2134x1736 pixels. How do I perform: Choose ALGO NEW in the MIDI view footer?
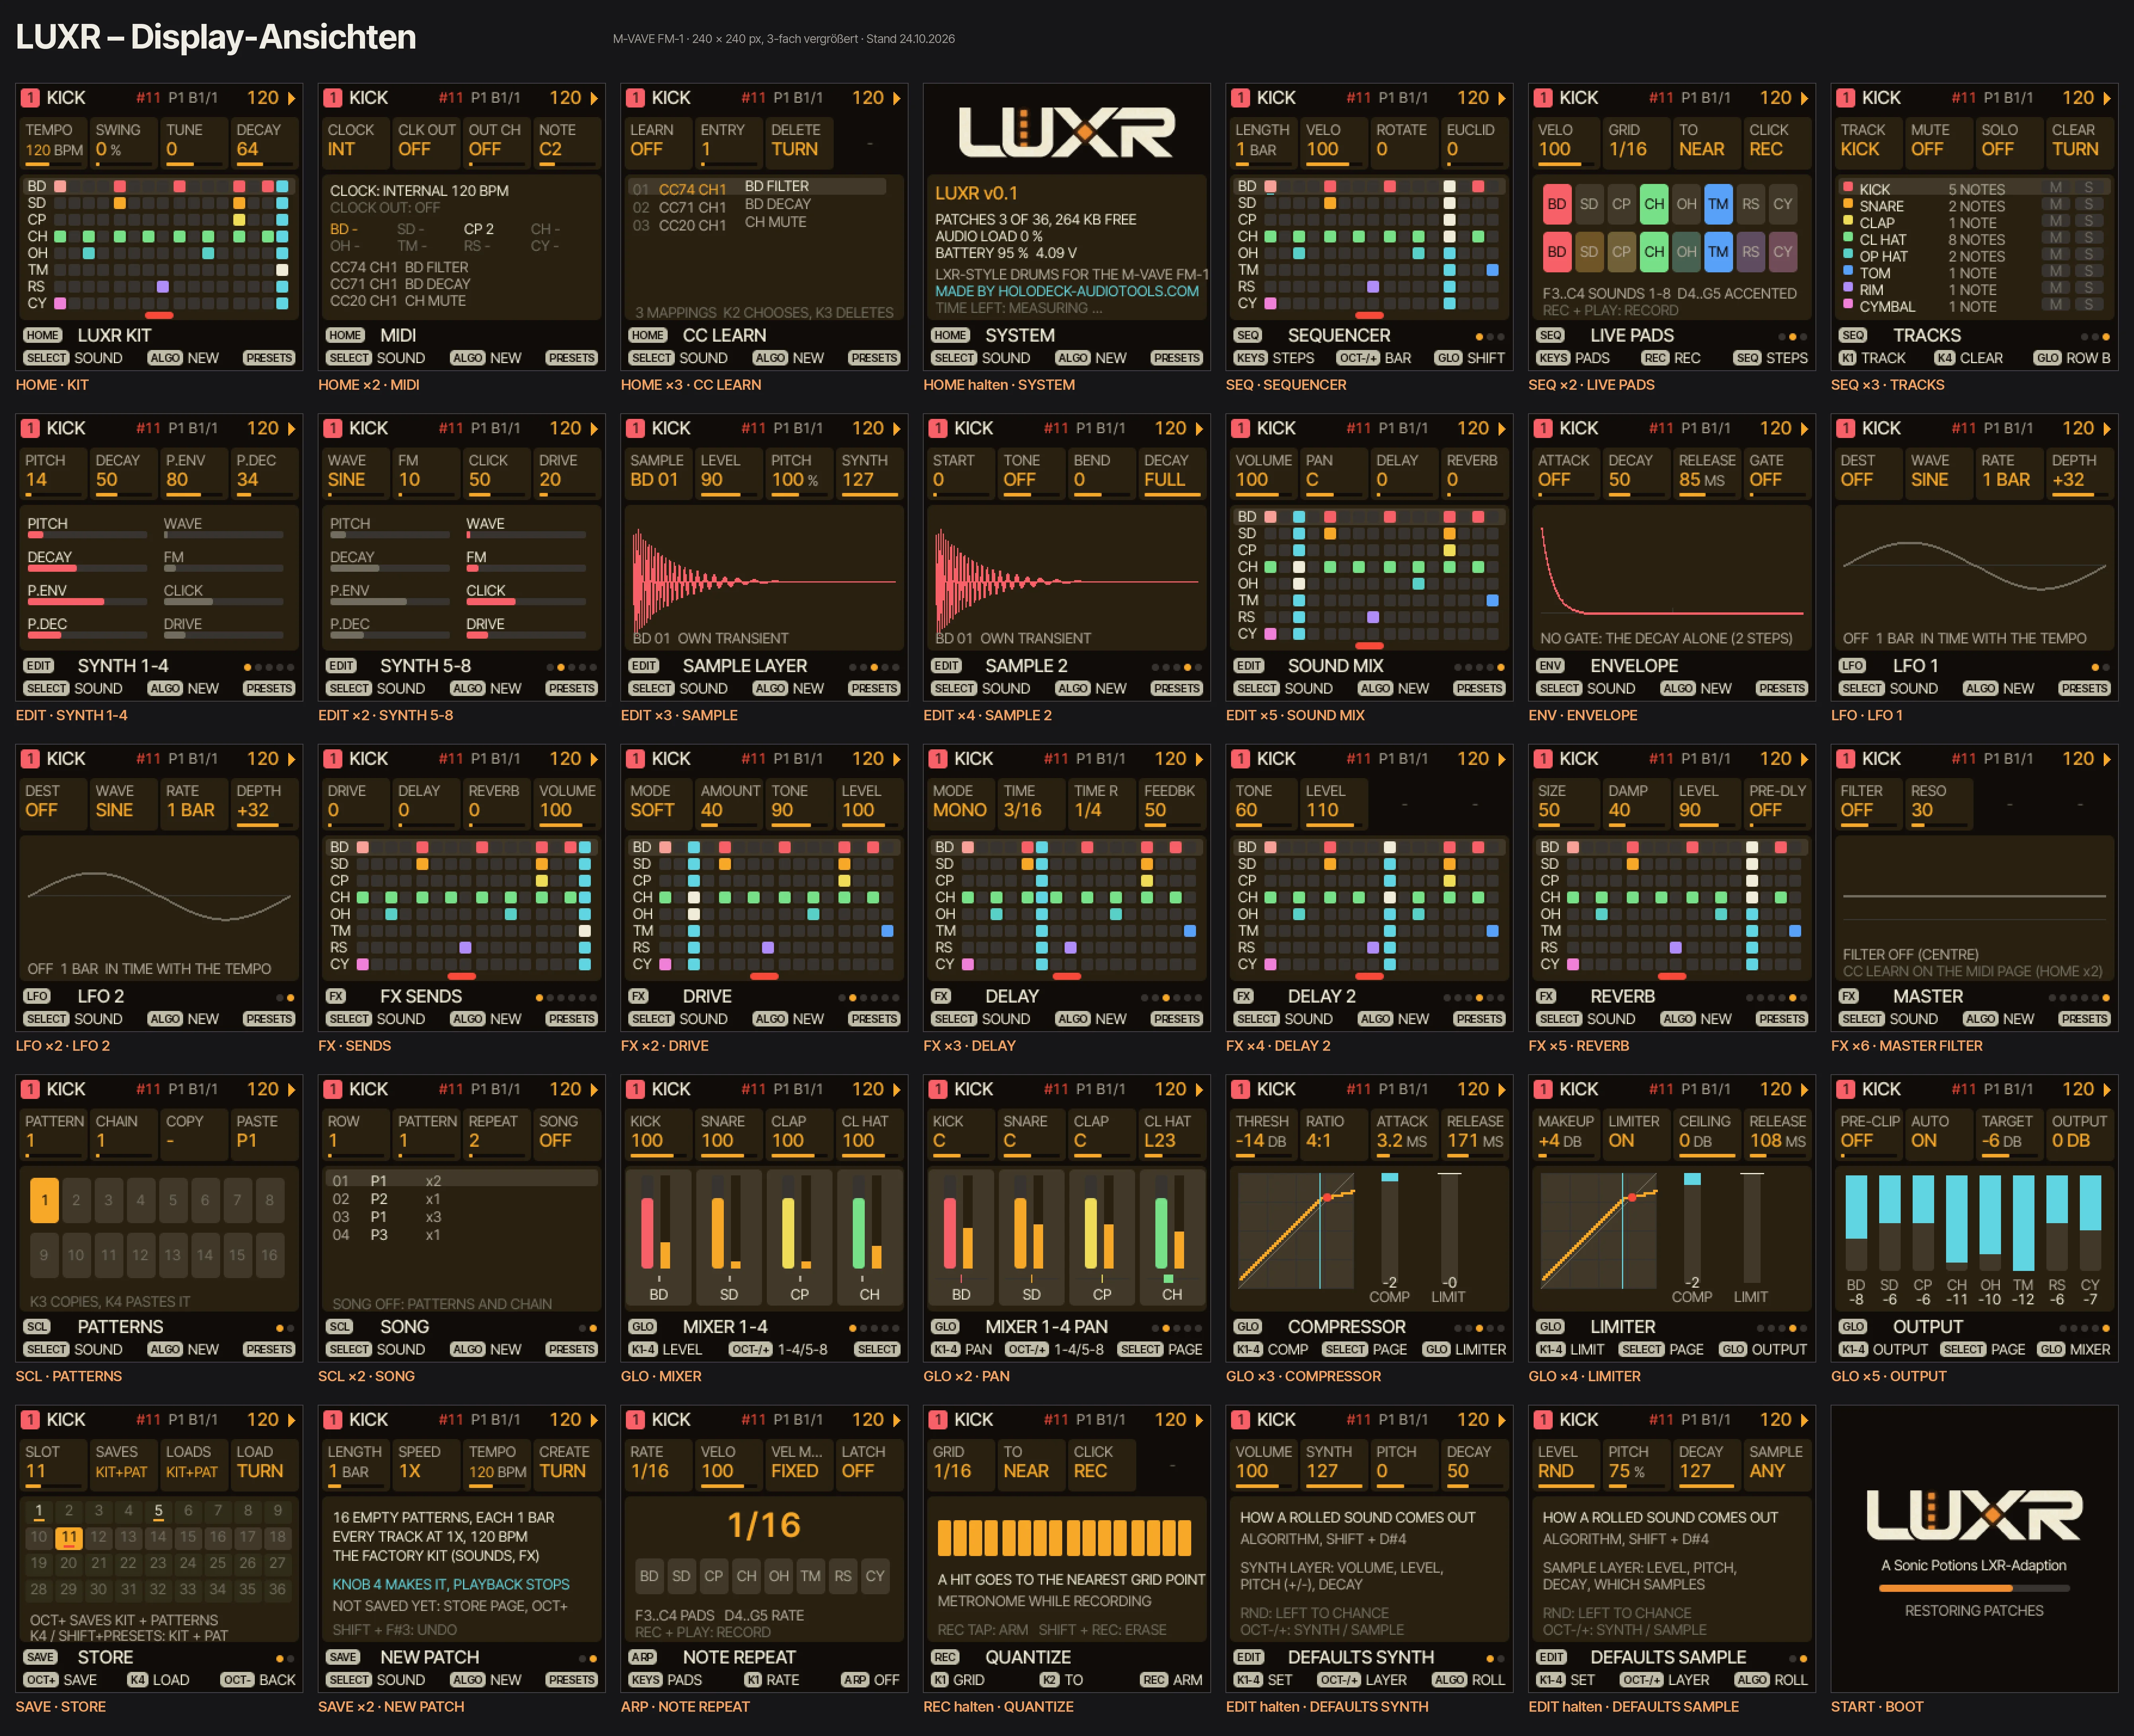tap(486, 358)
